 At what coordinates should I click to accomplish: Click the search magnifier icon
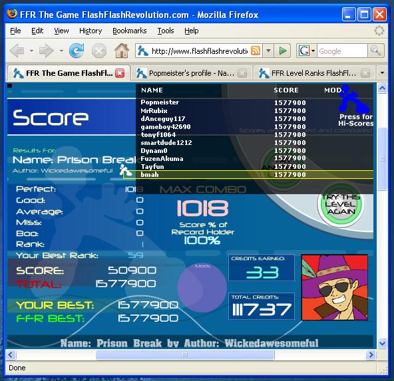click(375, 51)
